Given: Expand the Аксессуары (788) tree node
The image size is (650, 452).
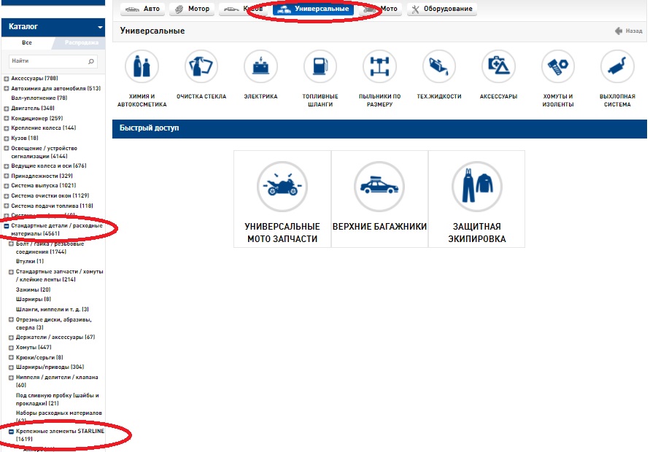Looking at the screenshot, I should [x=7, y=79].
